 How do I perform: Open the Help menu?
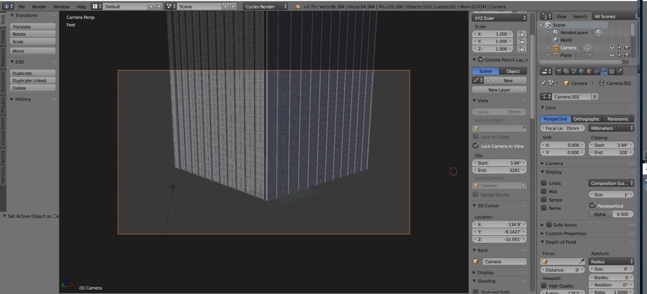pyautogui.click(x=81, y=6)
